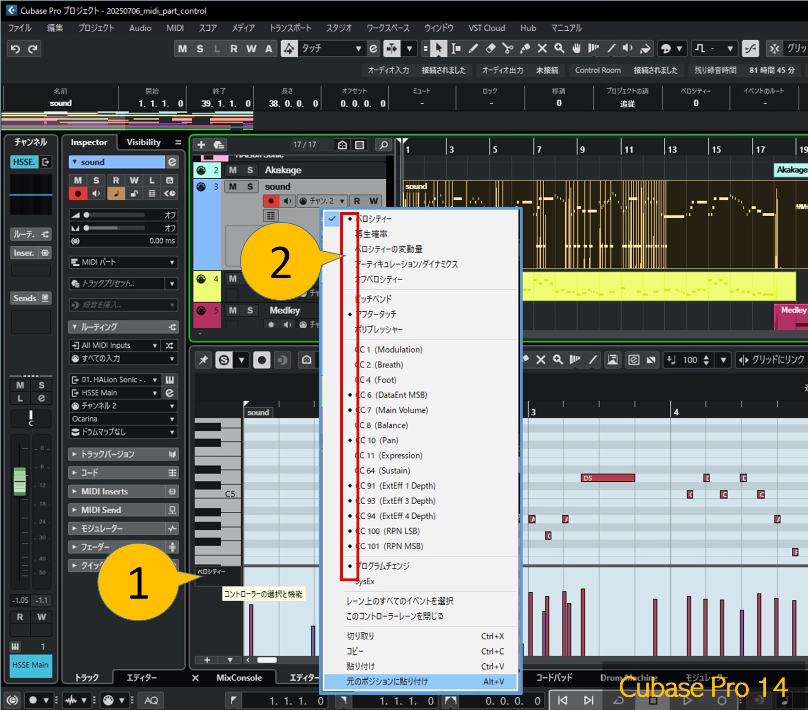Click the HSSE. channel button
The height and width of the screenshot is (710, 808).
(24, 162)
